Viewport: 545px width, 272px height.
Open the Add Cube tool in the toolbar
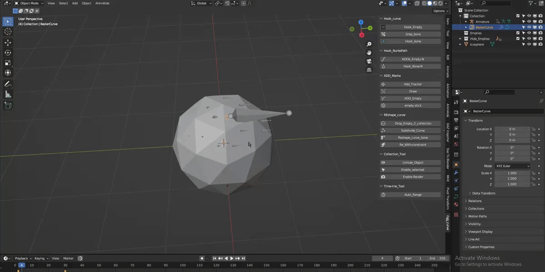tap(7, 105)
